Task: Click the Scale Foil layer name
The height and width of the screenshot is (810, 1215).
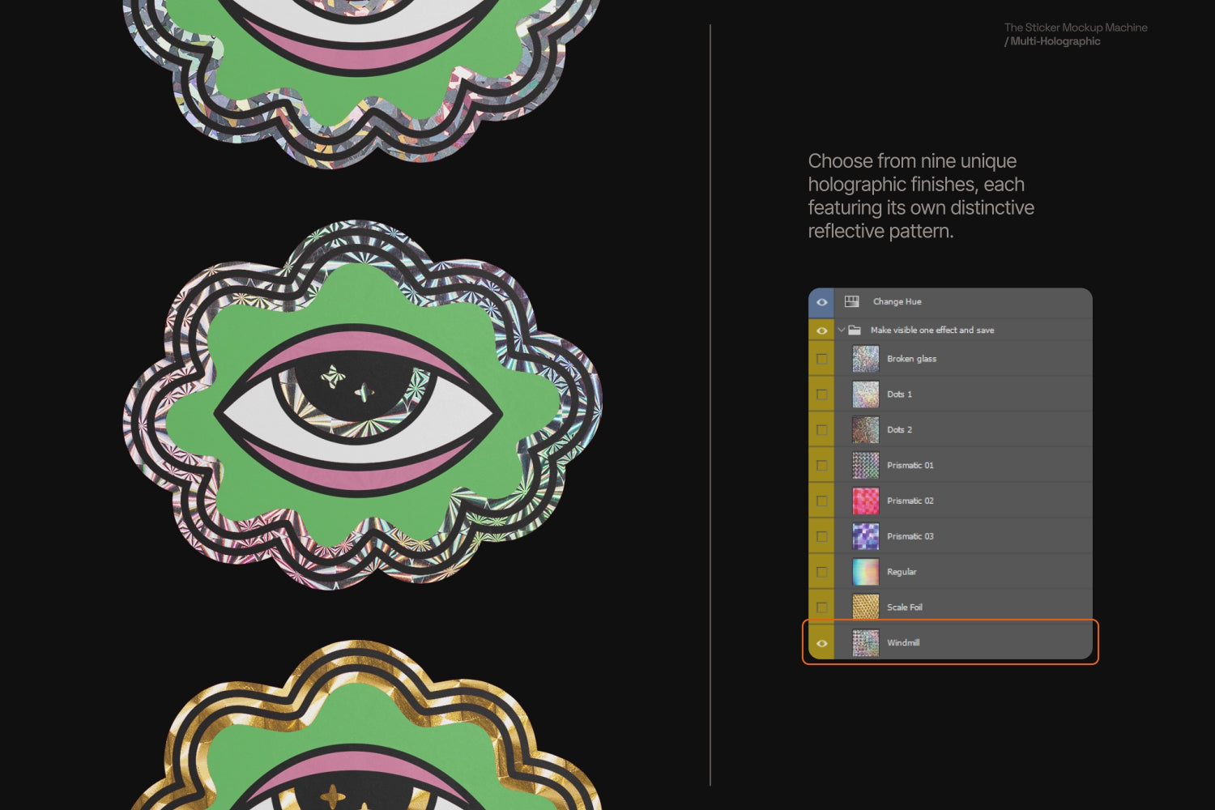Action: (x=905, y=607)
